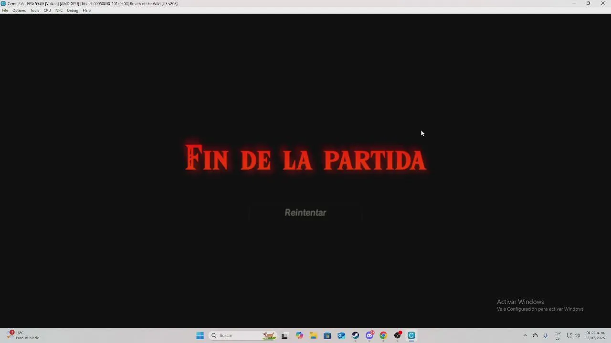
Task: Open the volume speaker tray icon
Action: (x=577, y=335)
